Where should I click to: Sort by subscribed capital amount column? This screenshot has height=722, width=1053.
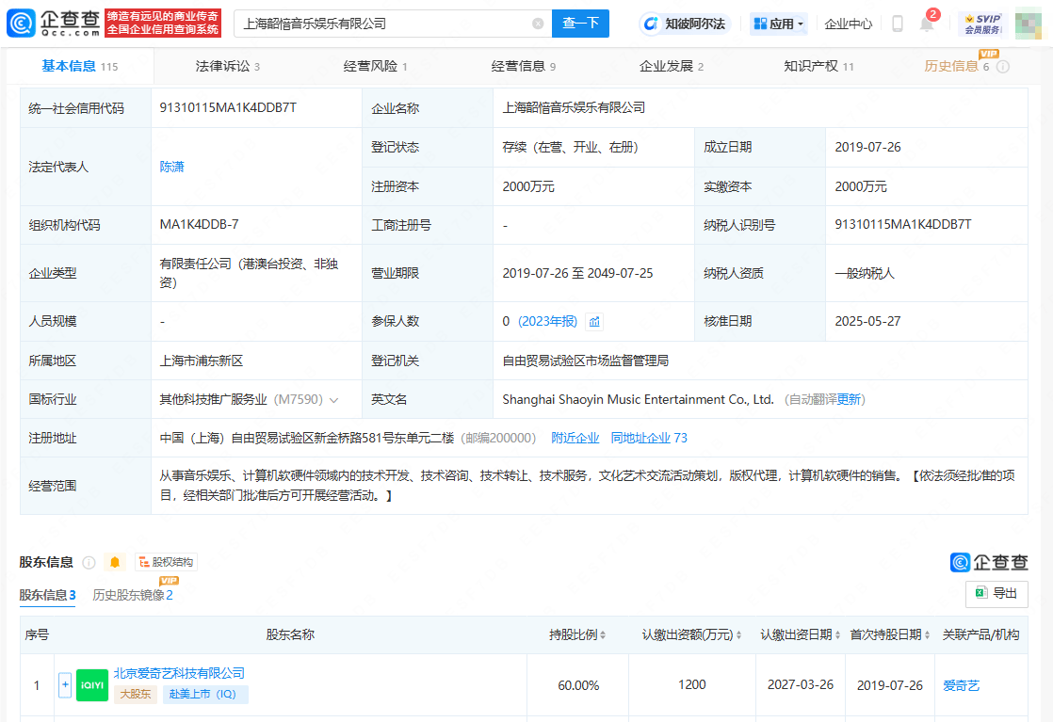[x=692, y=635]
